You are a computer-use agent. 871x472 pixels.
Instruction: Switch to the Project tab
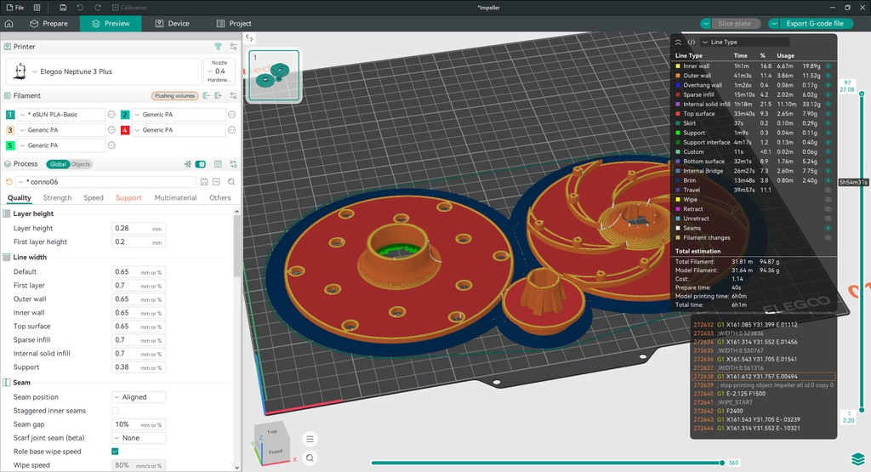click(234, 23)
